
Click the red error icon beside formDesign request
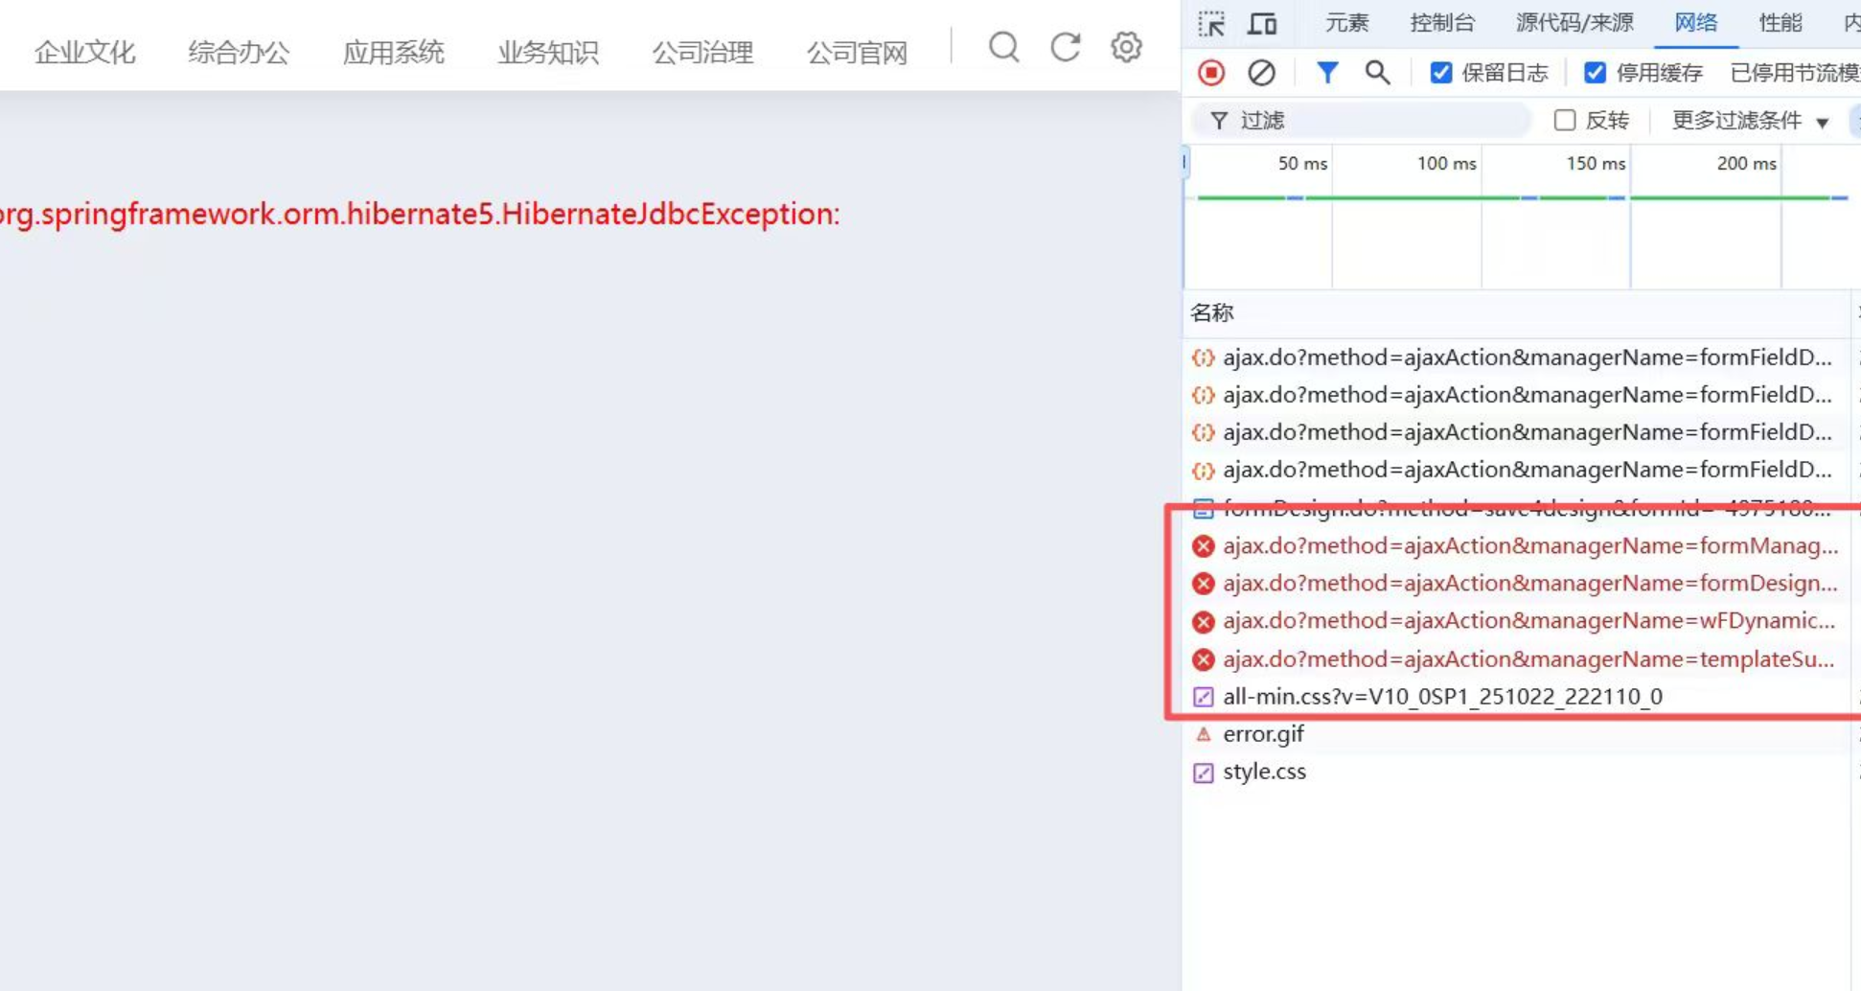click(1204, 584)
